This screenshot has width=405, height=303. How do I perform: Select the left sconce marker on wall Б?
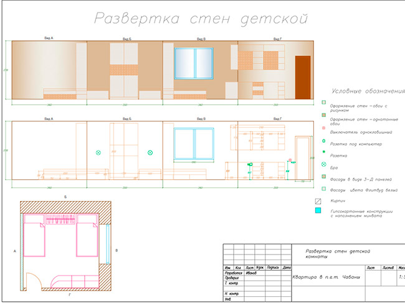98,152
